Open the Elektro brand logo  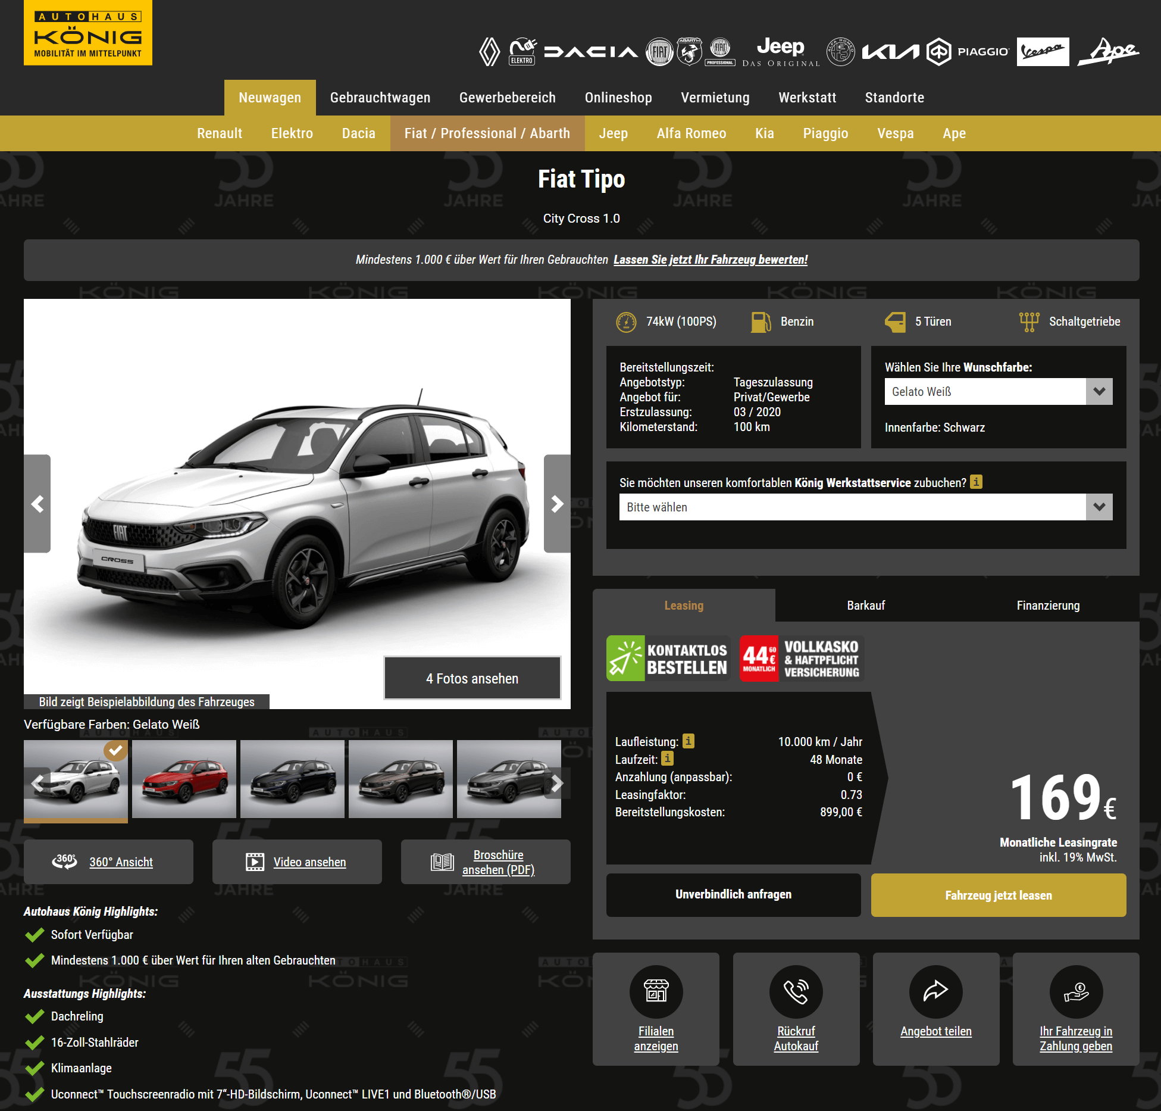[x=523, y=52]
